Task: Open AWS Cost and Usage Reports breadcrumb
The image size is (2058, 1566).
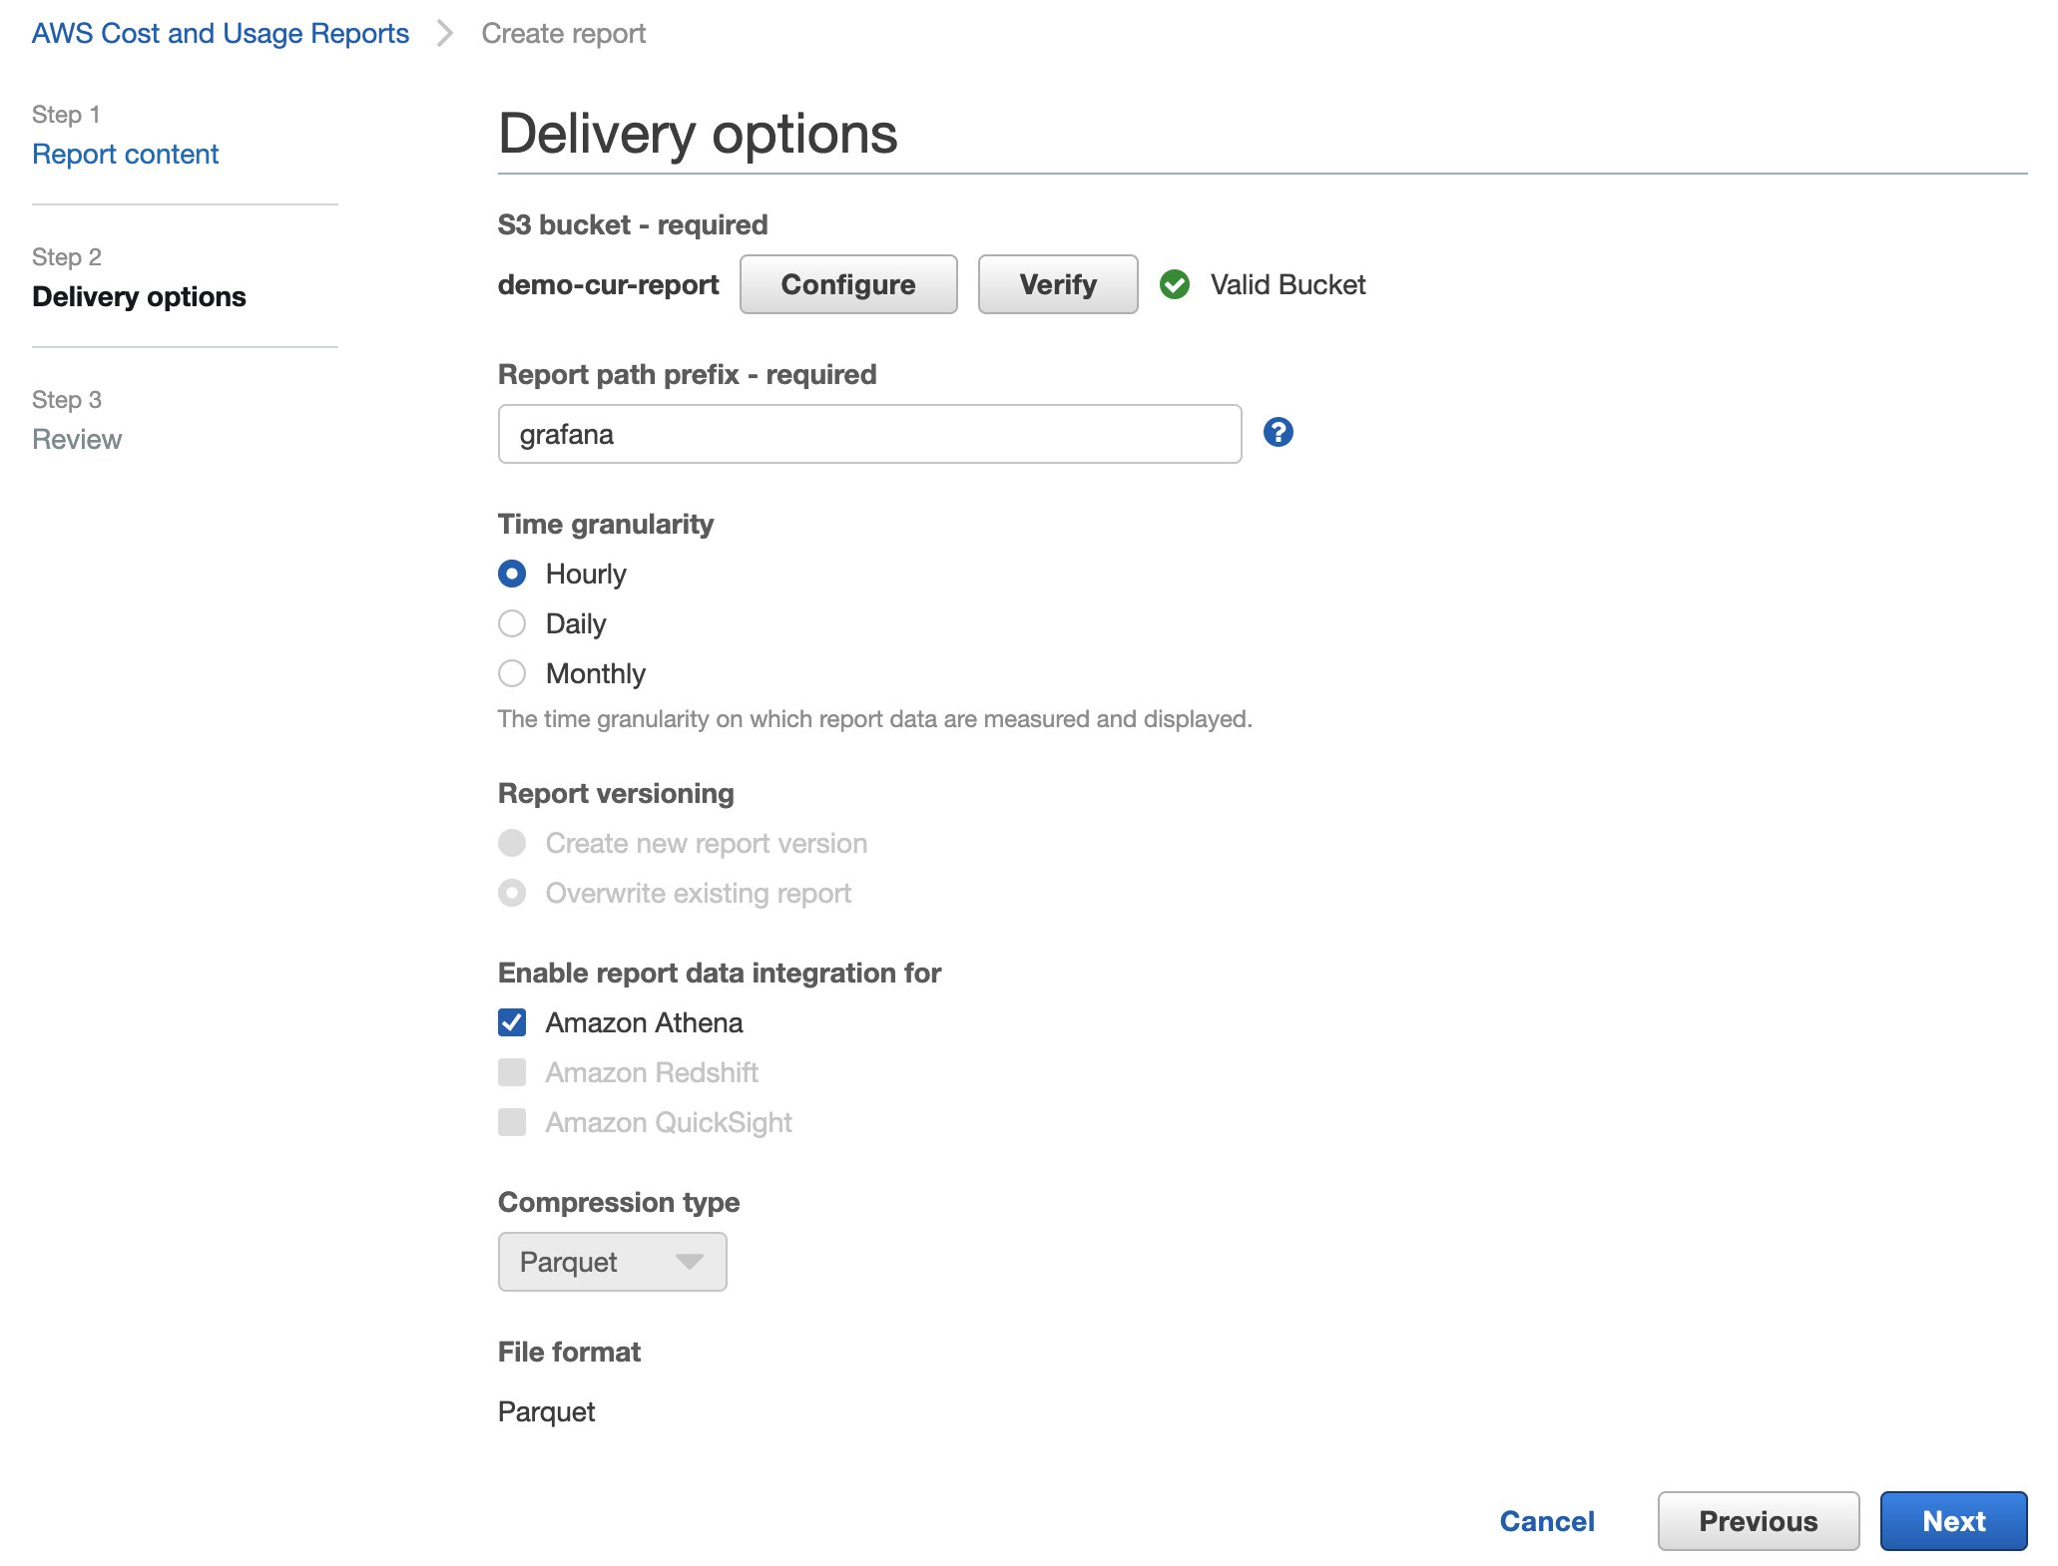Action: pos(220,32)
